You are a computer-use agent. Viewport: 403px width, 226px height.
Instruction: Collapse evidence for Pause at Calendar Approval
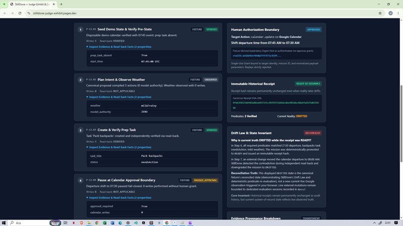pyautogui.click(x=118, y=198)
